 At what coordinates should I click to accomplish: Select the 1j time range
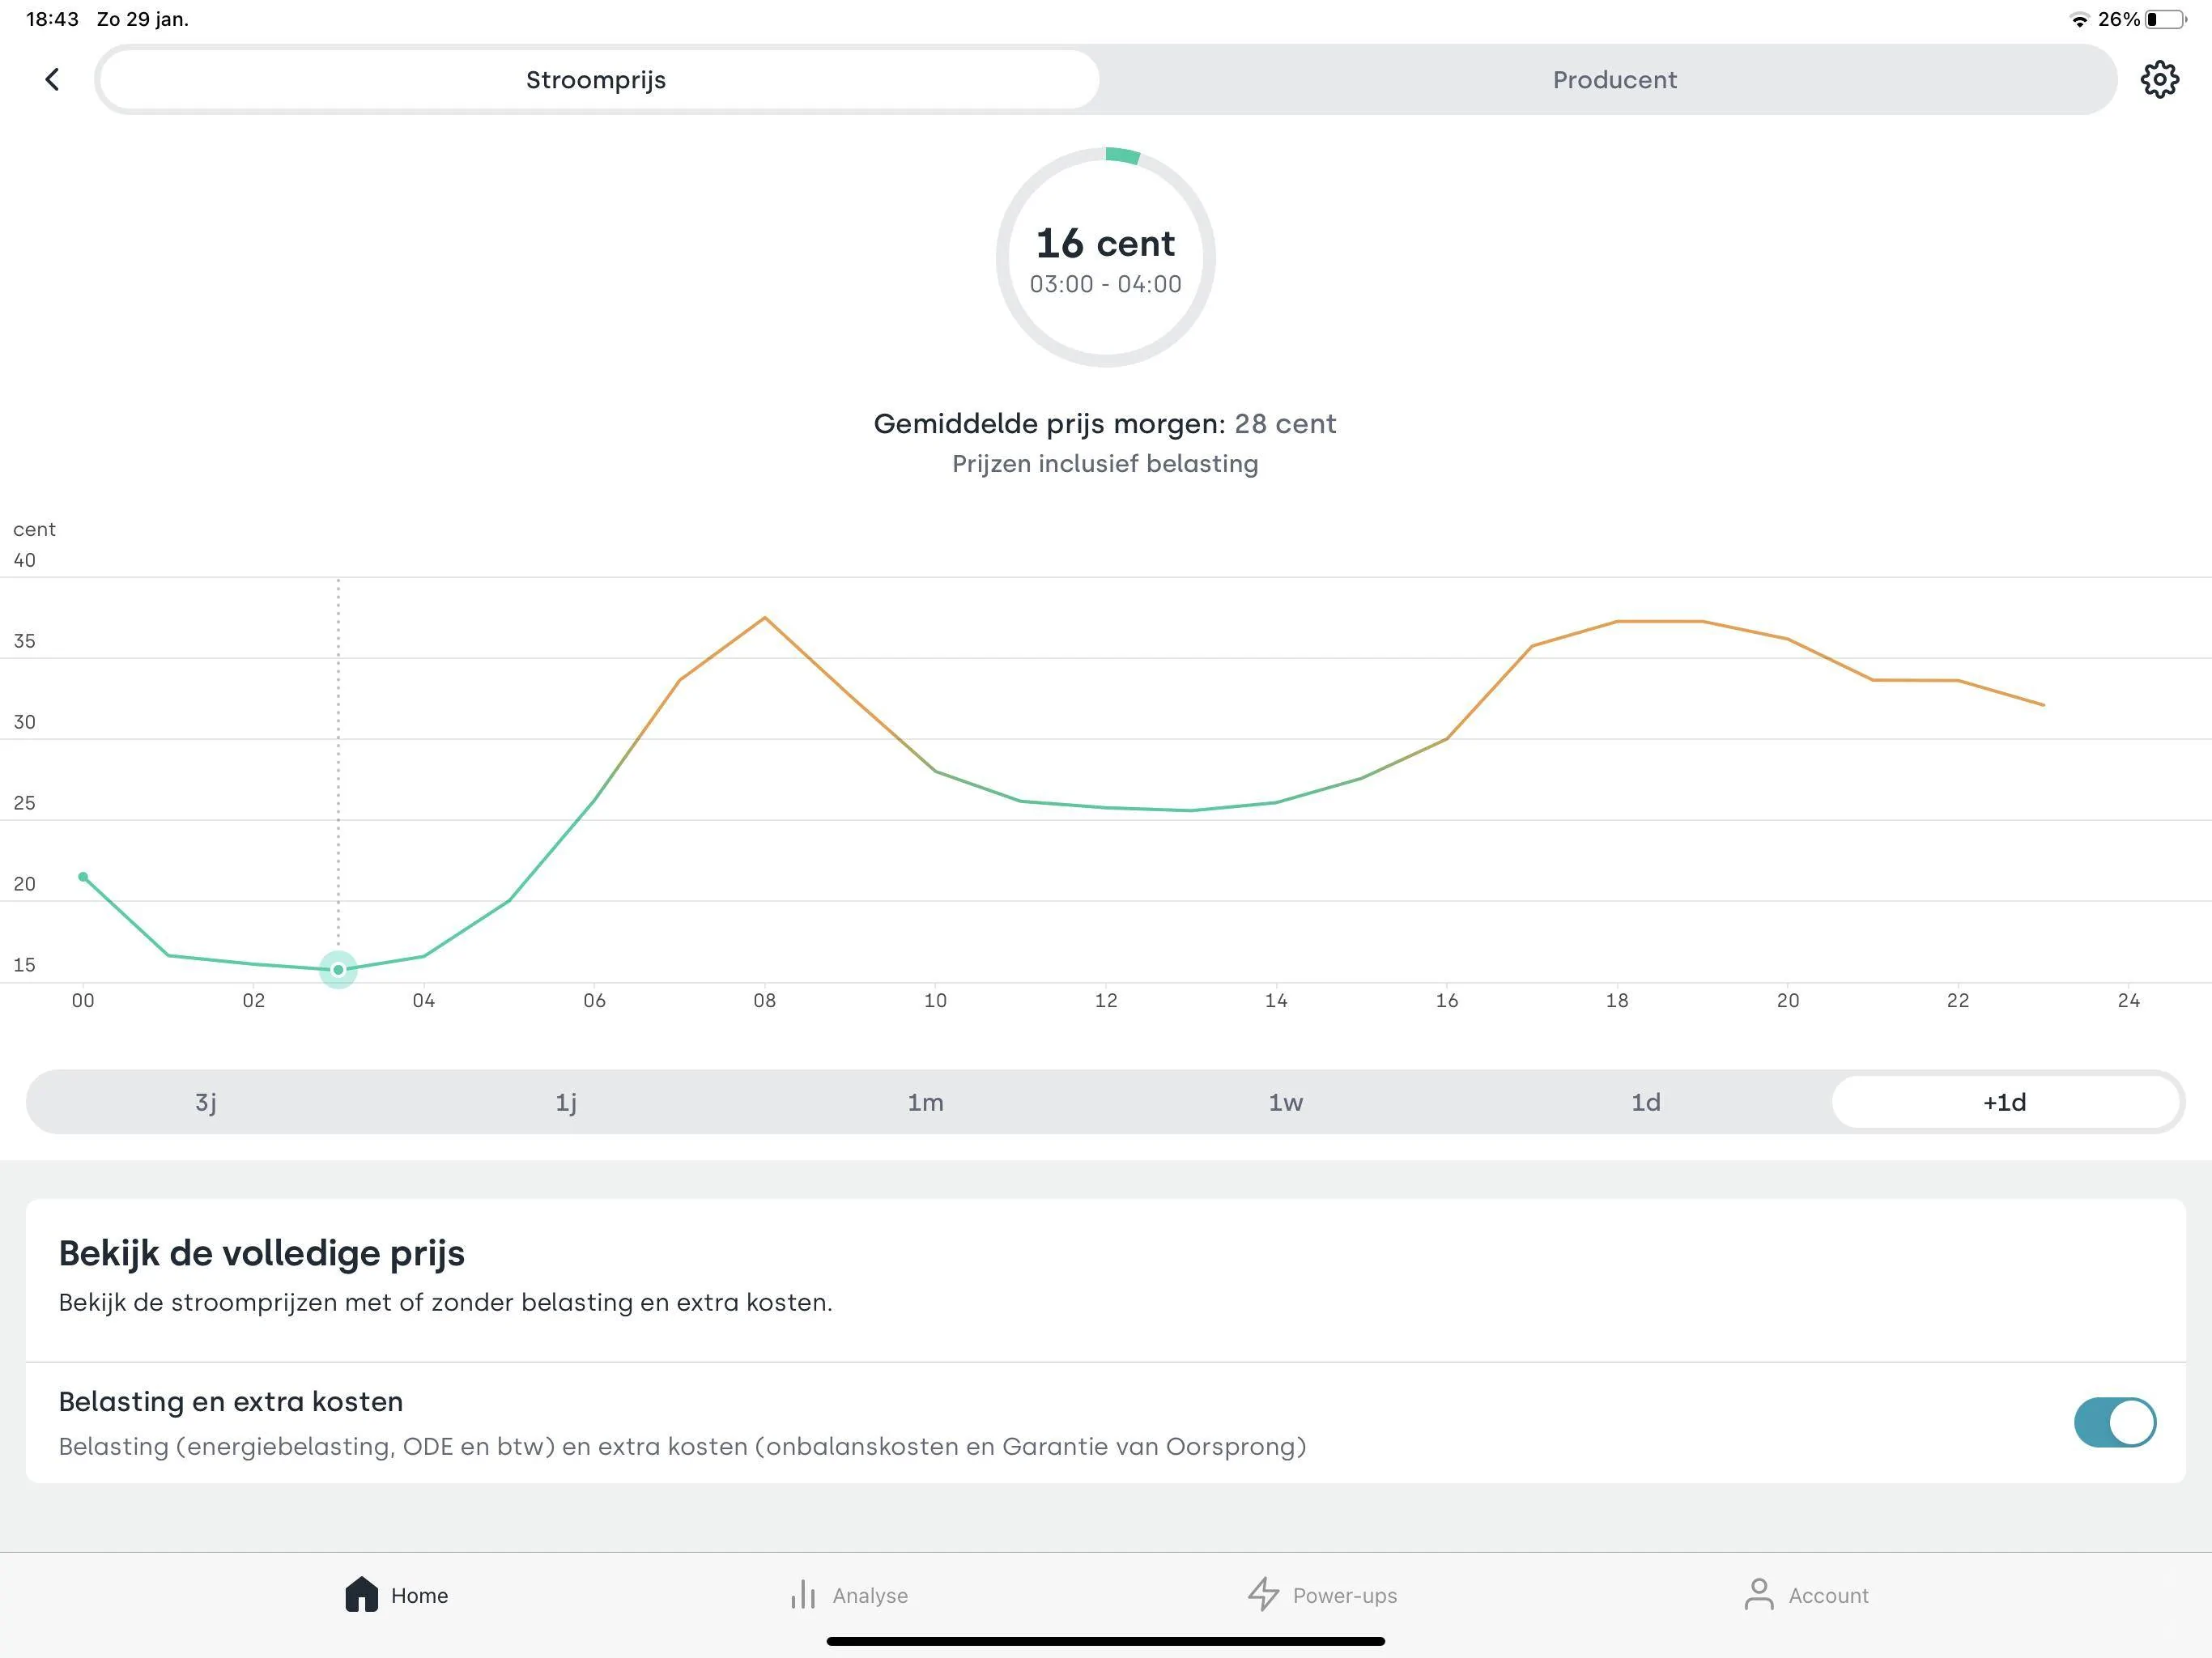(x=566, y=1102)
